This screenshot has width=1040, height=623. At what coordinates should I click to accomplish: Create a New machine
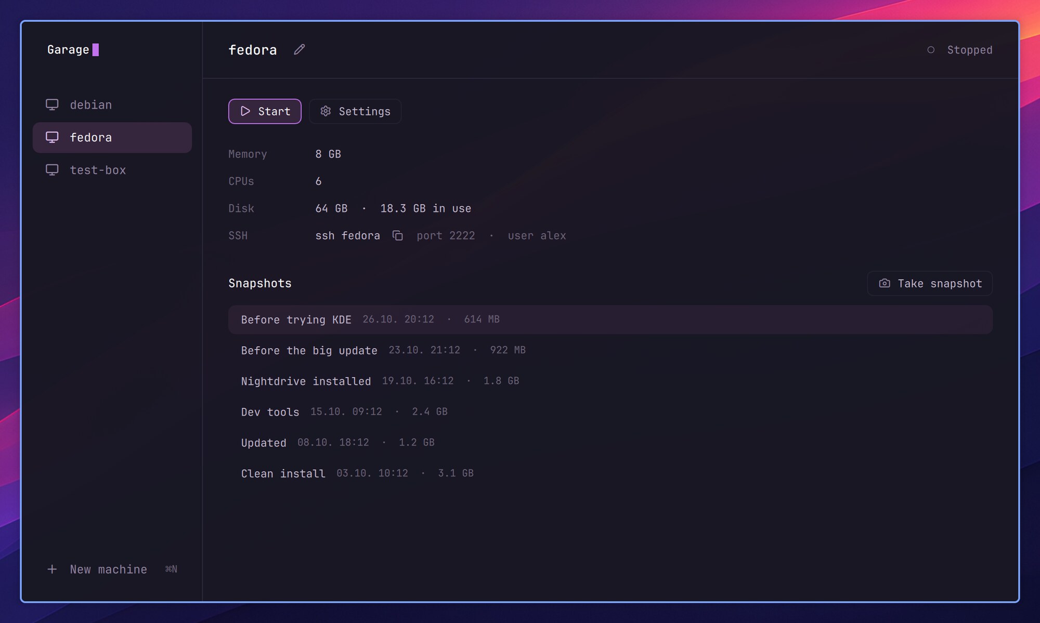click(112, 569)
